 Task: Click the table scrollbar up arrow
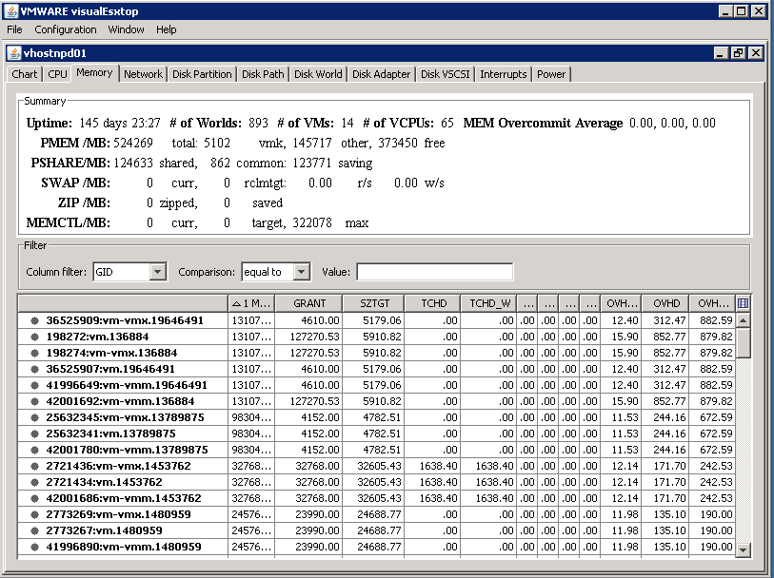click(743, 320)
